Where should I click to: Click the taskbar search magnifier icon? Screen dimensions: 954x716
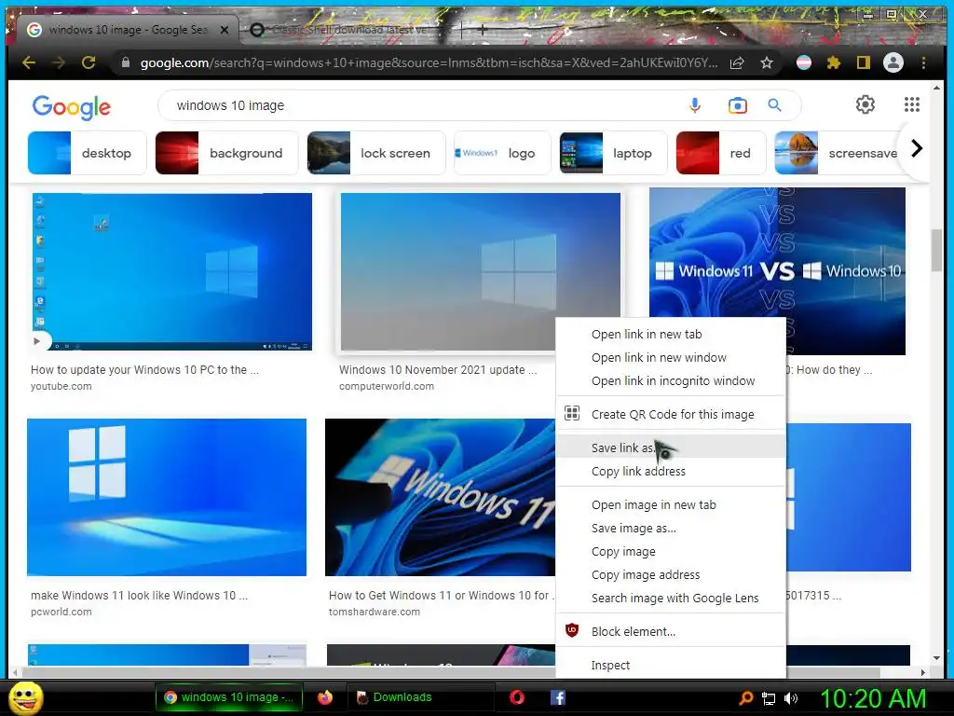click(746, 698)
